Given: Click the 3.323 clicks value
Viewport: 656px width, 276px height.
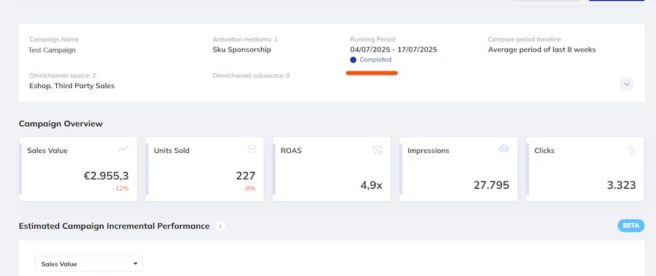Looking at the screenshot, I should tap(621, 185).
